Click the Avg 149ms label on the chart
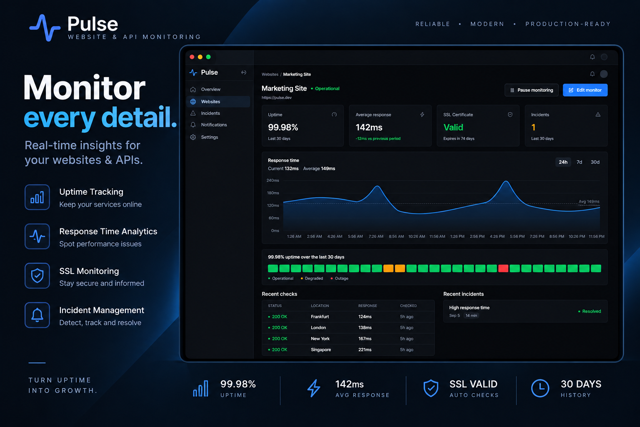The height and width of the screenshot is (427, 640). (x=589, y=201)
